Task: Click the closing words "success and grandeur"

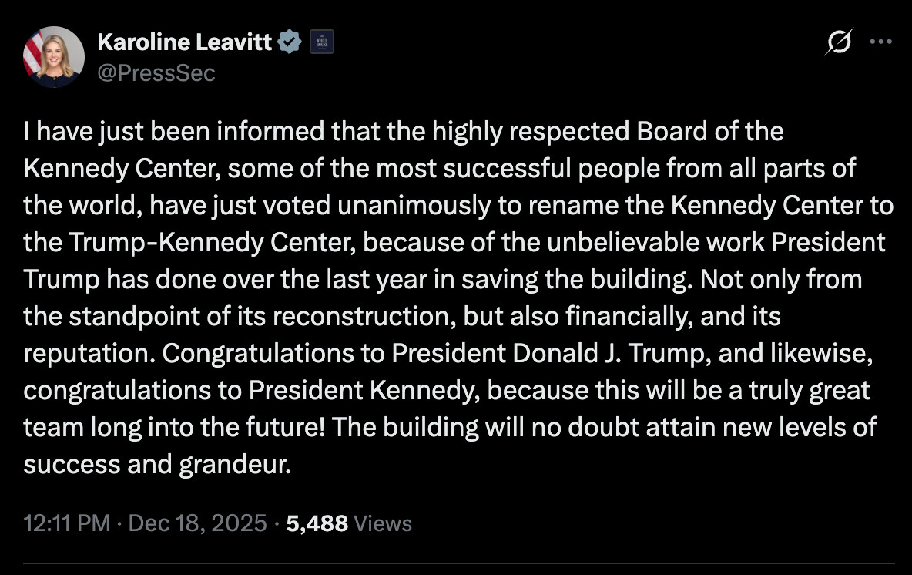Action: (x=158, y=465)
